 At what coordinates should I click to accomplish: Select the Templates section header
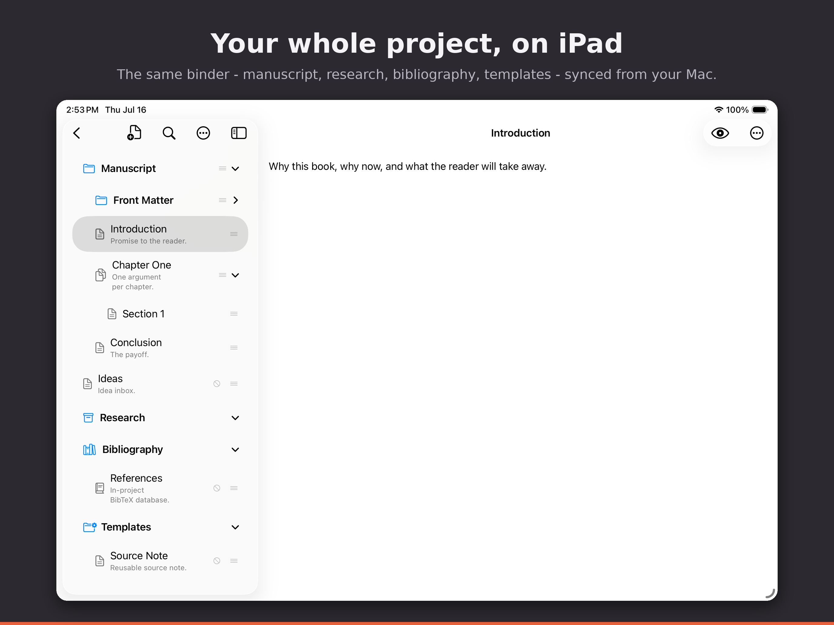pos(160,527)
